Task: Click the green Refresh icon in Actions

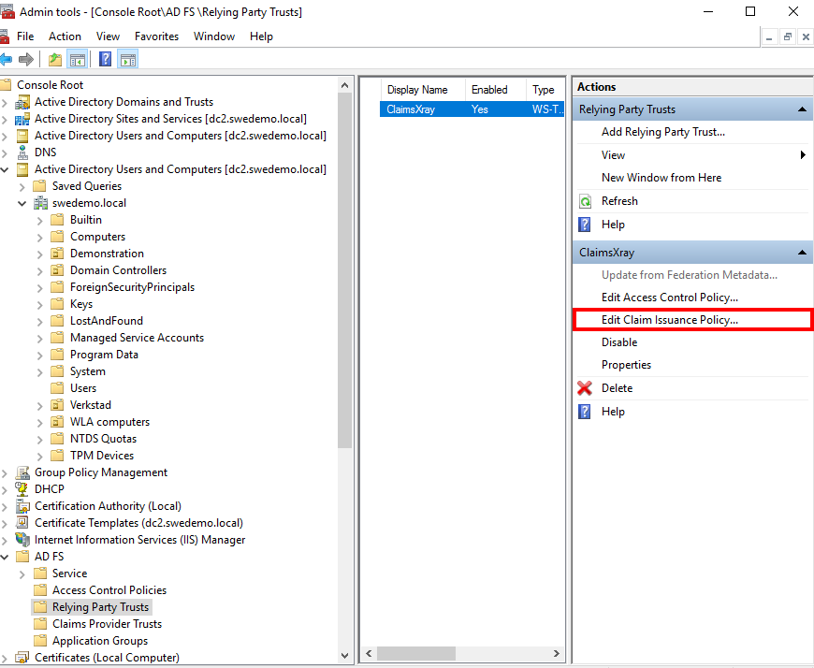Action: tap(585, 201)
